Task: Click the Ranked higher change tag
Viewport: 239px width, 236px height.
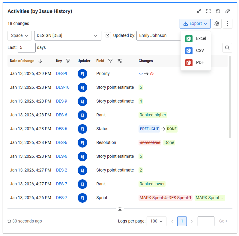Action: [x=153, y=115]
